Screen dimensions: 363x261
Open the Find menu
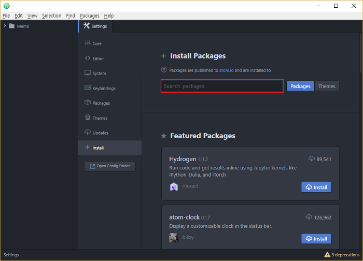(x=71, y=16)
